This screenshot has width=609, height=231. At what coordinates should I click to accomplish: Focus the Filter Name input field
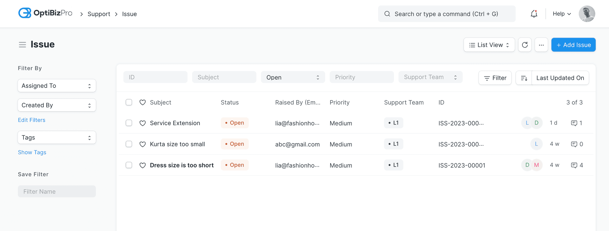pyautogui.click(x=57, y=191)
